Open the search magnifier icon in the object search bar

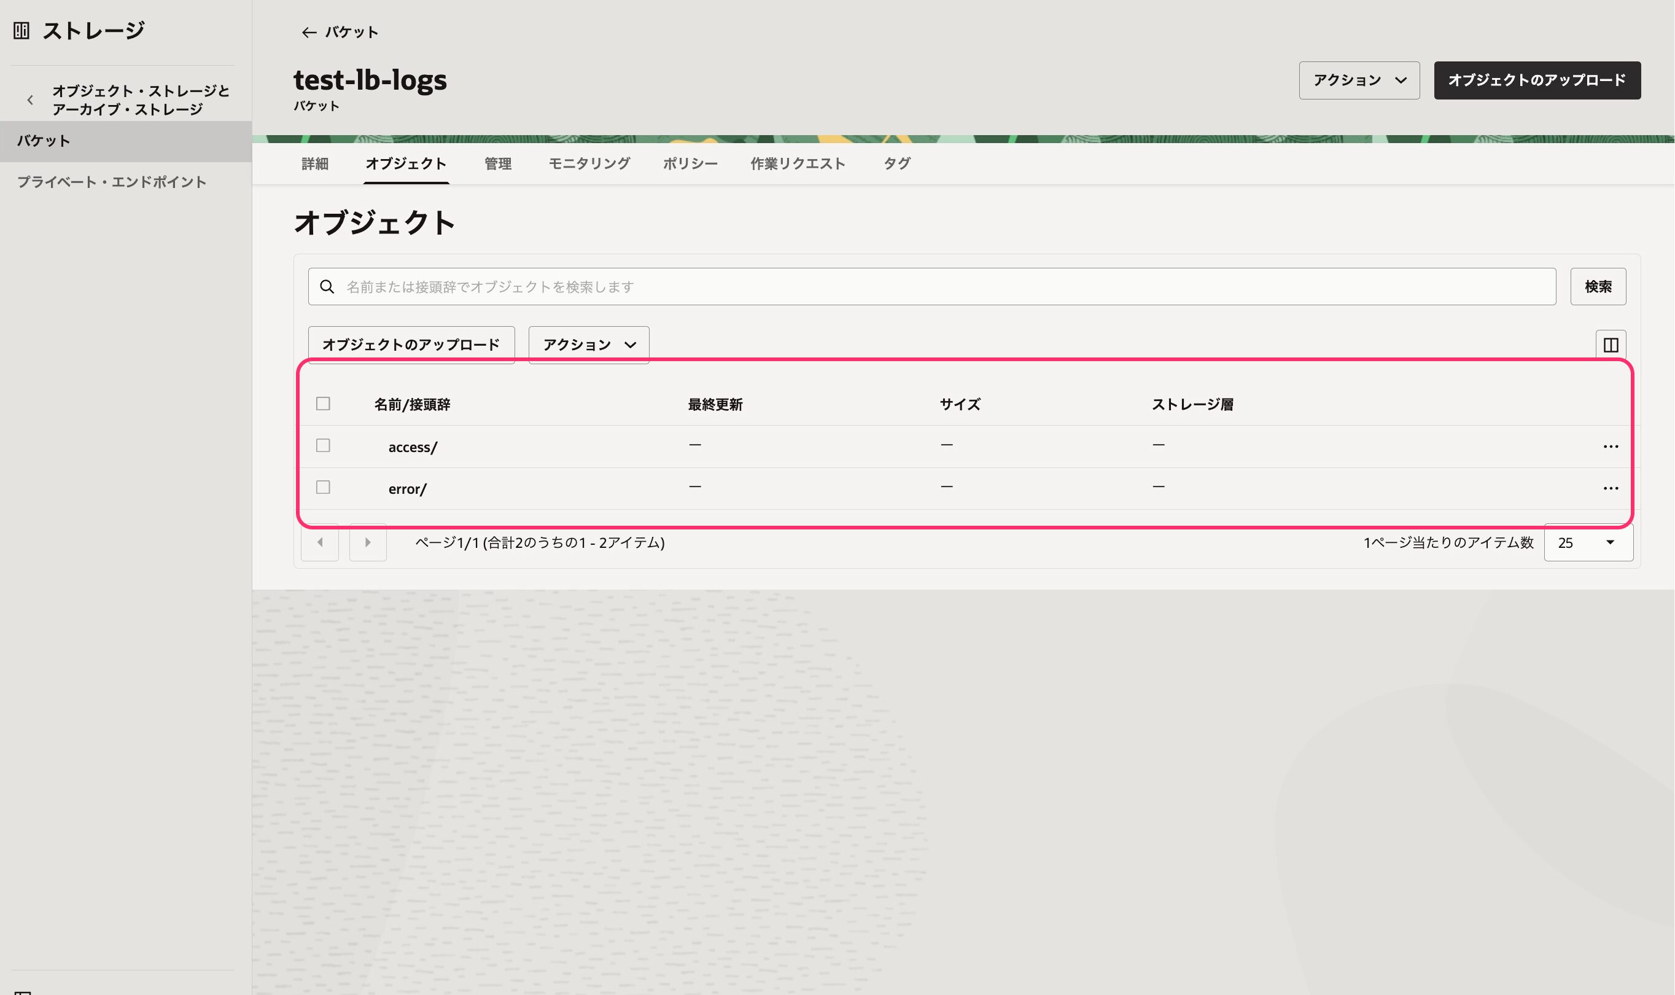pyautogui.click(x=328, y=286)
